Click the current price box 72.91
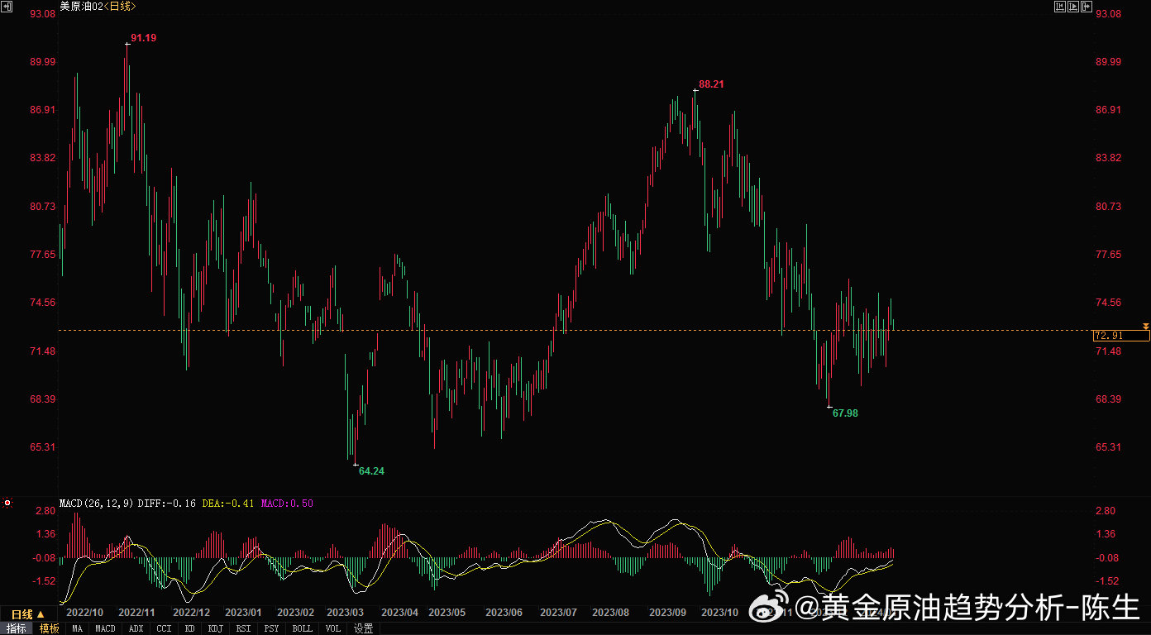 1120,336
